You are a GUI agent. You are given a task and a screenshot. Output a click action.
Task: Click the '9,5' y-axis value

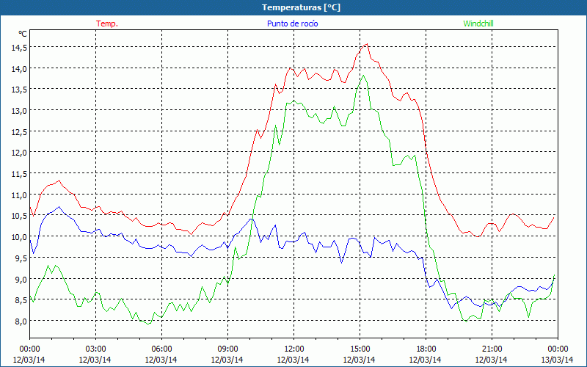(x=21, y=258)
